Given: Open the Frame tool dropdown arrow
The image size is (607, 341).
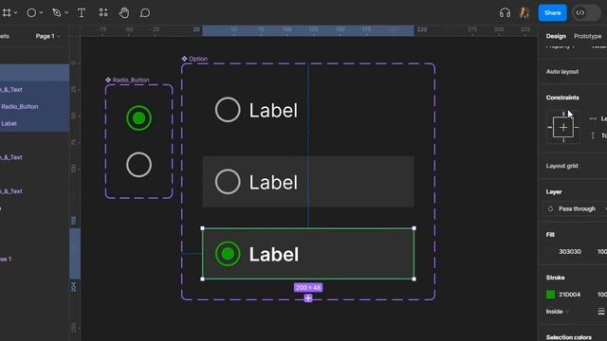Looking at the screenshot, I should pos(16,12).
